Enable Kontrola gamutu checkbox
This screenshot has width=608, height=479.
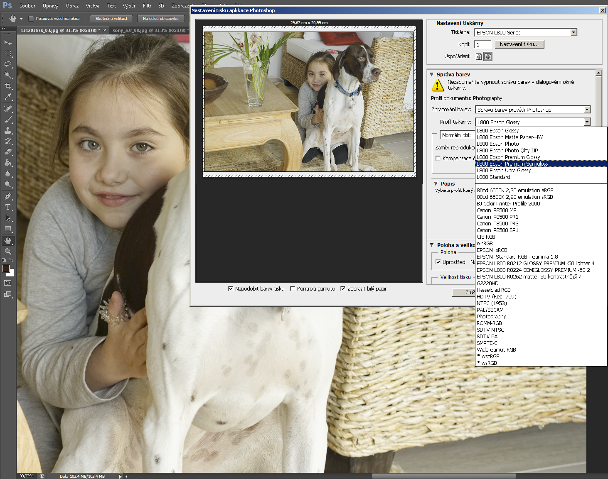coord(293,289)
